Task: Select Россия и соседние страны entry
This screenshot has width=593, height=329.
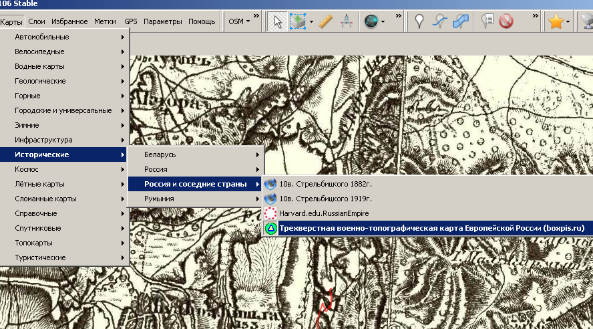Action: click(x=195, y=184)
